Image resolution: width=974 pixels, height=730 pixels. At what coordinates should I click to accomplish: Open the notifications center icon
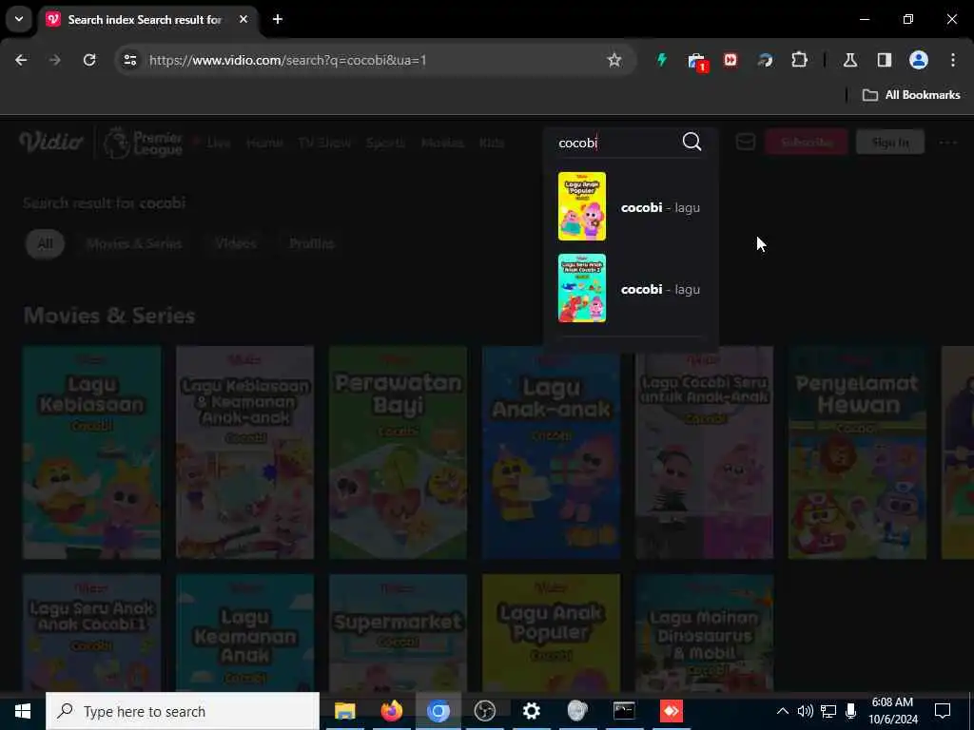pyautogui.click(x=943, y=711)
